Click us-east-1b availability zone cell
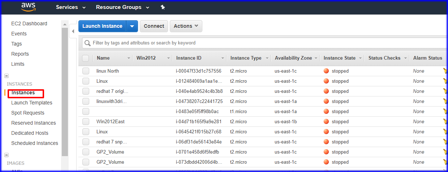This screenshot has width=448, height=172. pos(286,122)
